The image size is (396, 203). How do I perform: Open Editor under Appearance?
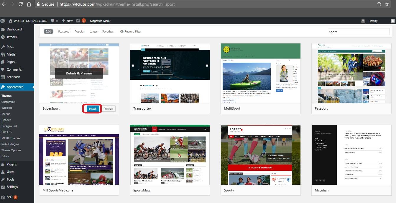click(5, 156)
